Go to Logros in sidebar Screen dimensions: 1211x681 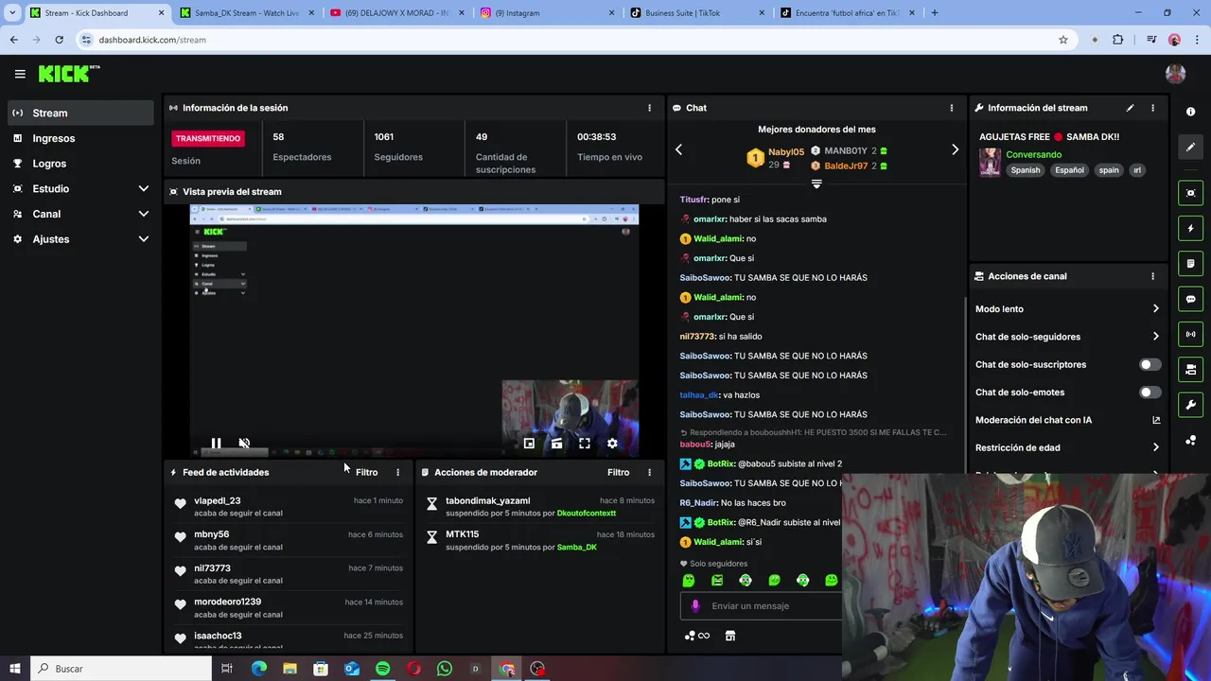80,164
